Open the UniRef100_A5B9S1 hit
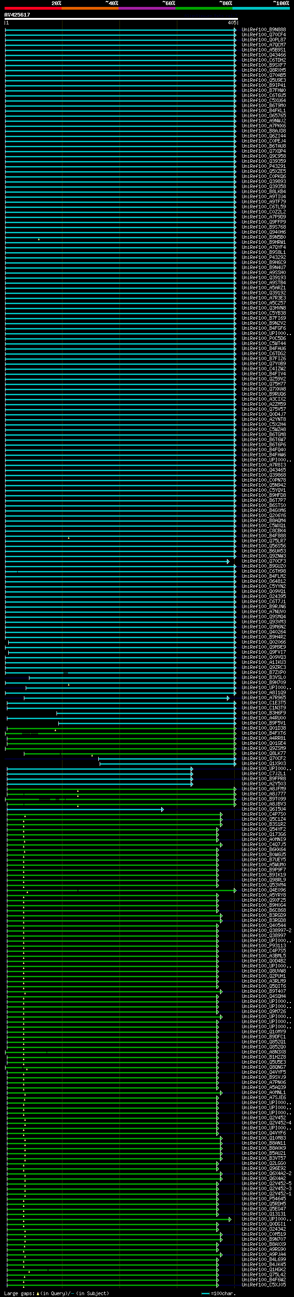The width and height of the screenshot is (294, 1297). click(x=264, y=50)
